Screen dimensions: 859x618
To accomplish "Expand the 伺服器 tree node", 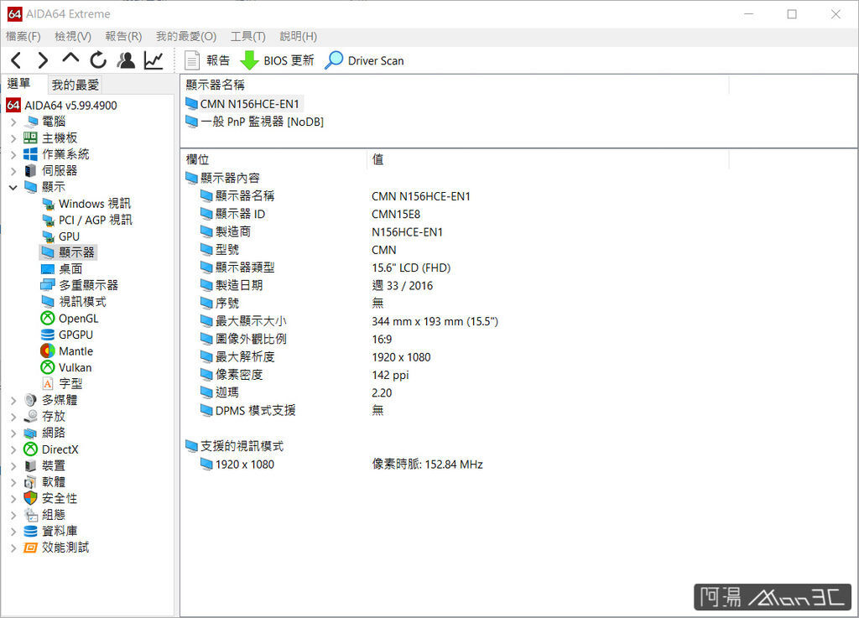I will [x=13, y=171].
